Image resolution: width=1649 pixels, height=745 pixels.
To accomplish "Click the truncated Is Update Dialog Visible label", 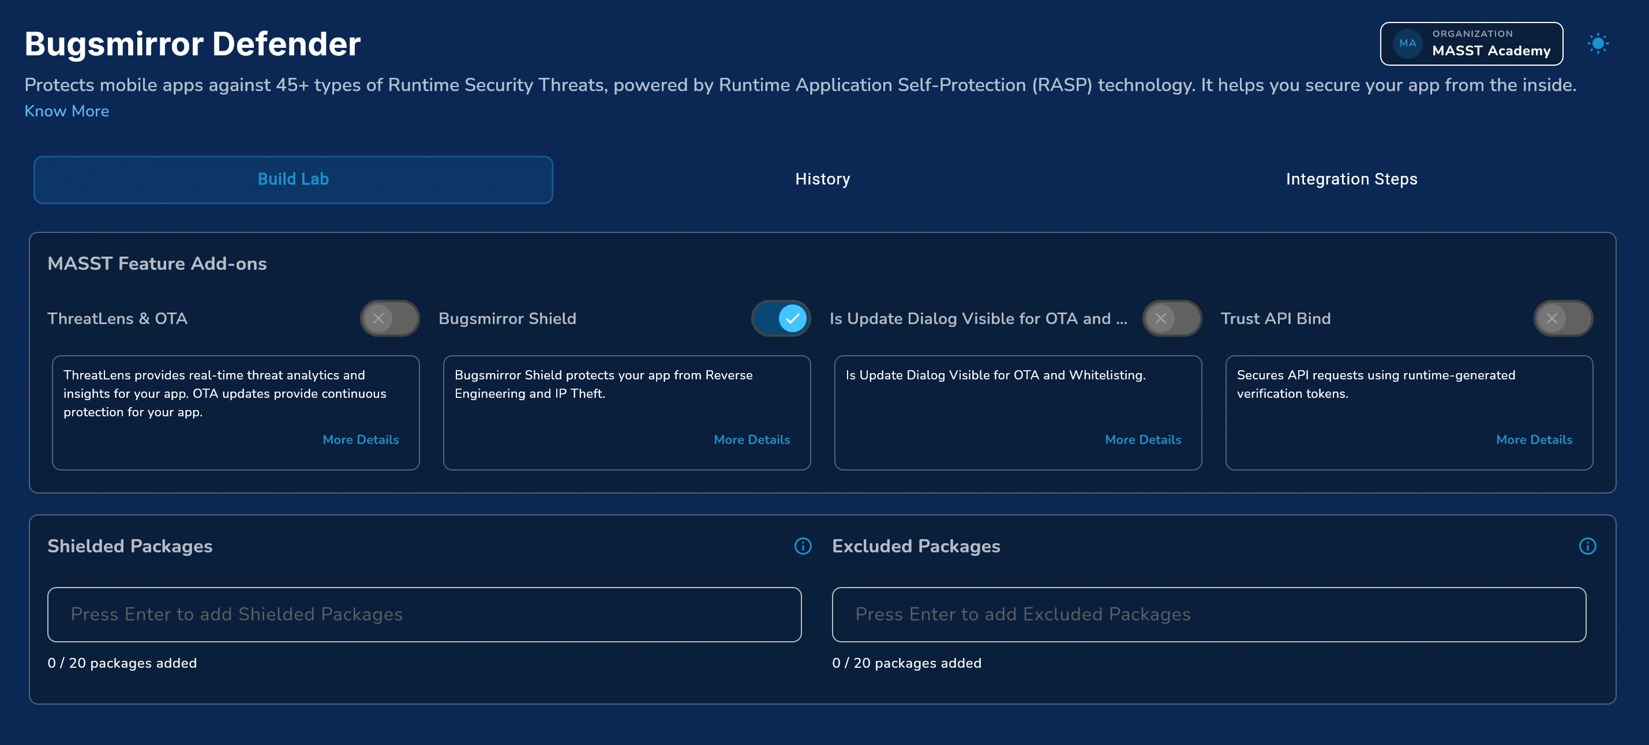I will tap(978, 318).
